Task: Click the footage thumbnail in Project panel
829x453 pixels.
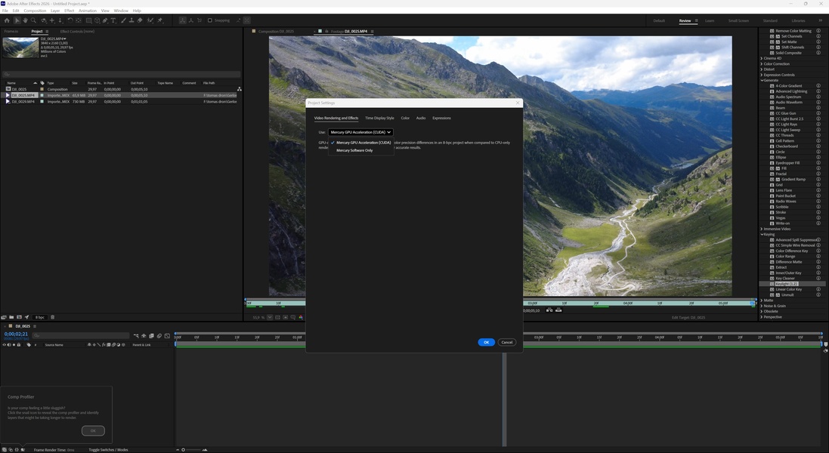Action: pos(20,48)
